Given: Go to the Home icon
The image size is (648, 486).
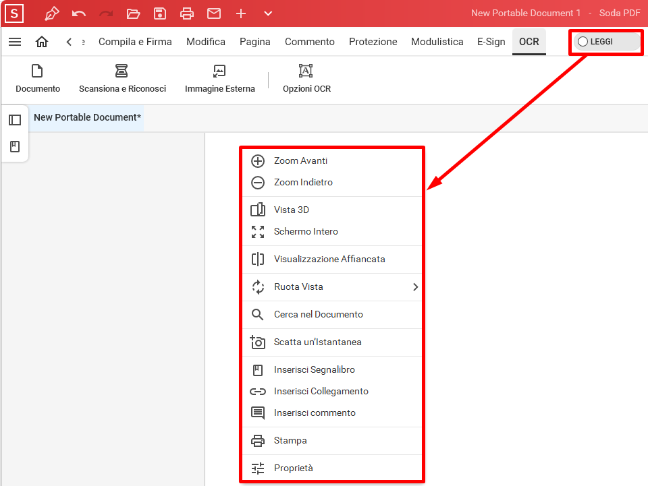Looking at the screenshot, I should 42,42.
